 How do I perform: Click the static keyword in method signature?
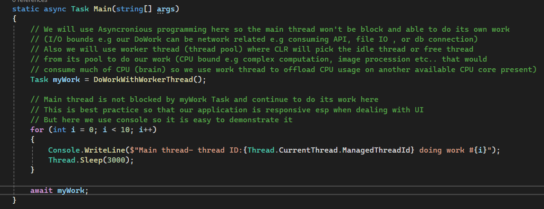pos(26,9)
